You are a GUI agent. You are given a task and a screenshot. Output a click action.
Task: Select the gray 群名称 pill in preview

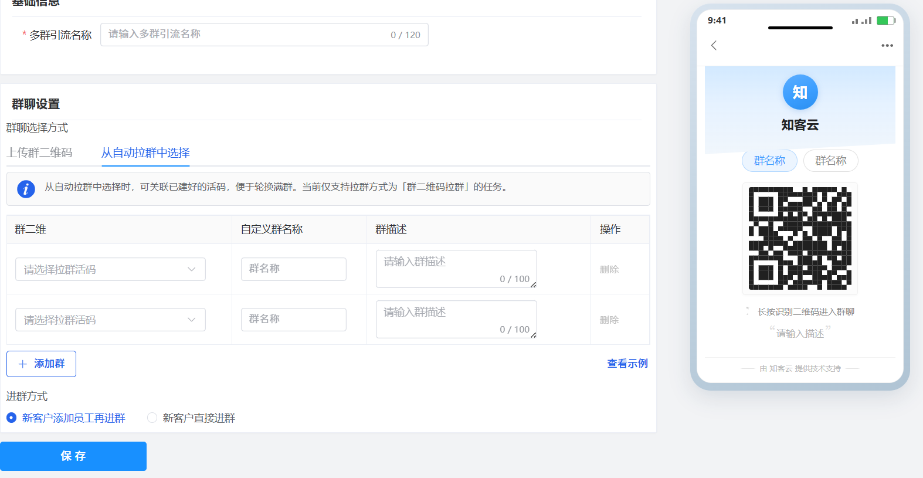click(x=830, y=161)
